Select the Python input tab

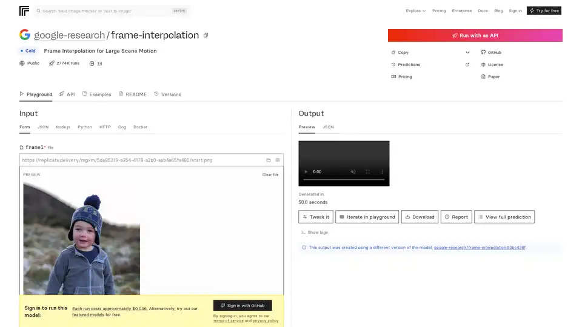click(85, 127)
